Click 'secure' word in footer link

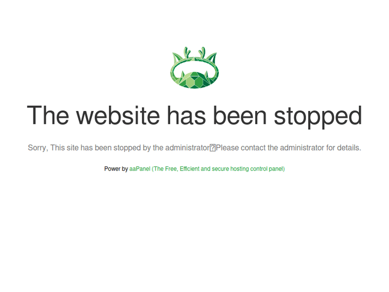[x=220, y=169]
